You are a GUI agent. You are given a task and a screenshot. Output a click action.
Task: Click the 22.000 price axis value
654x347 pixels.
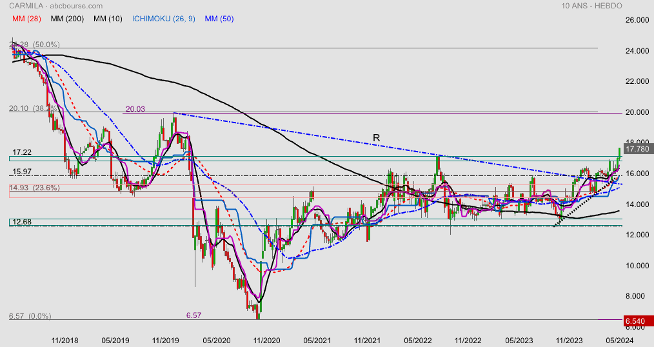coord(637,81)
